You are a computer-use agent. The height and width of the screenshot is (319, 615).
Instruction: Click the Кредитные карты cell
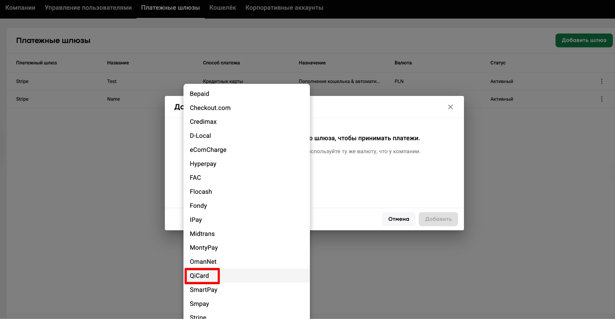coord(223,81)
